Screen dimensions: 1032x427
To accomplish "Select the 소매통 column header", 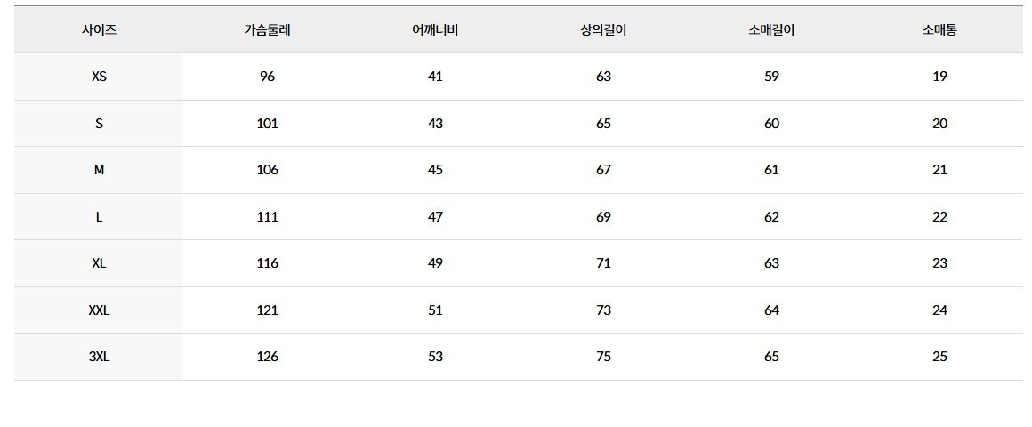I will tap(939, 29).
